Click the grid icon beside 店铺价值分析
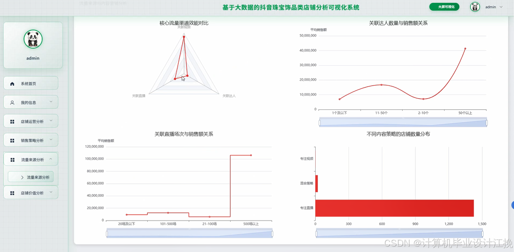This screenshot has width=514, height=252. (12, 193)
